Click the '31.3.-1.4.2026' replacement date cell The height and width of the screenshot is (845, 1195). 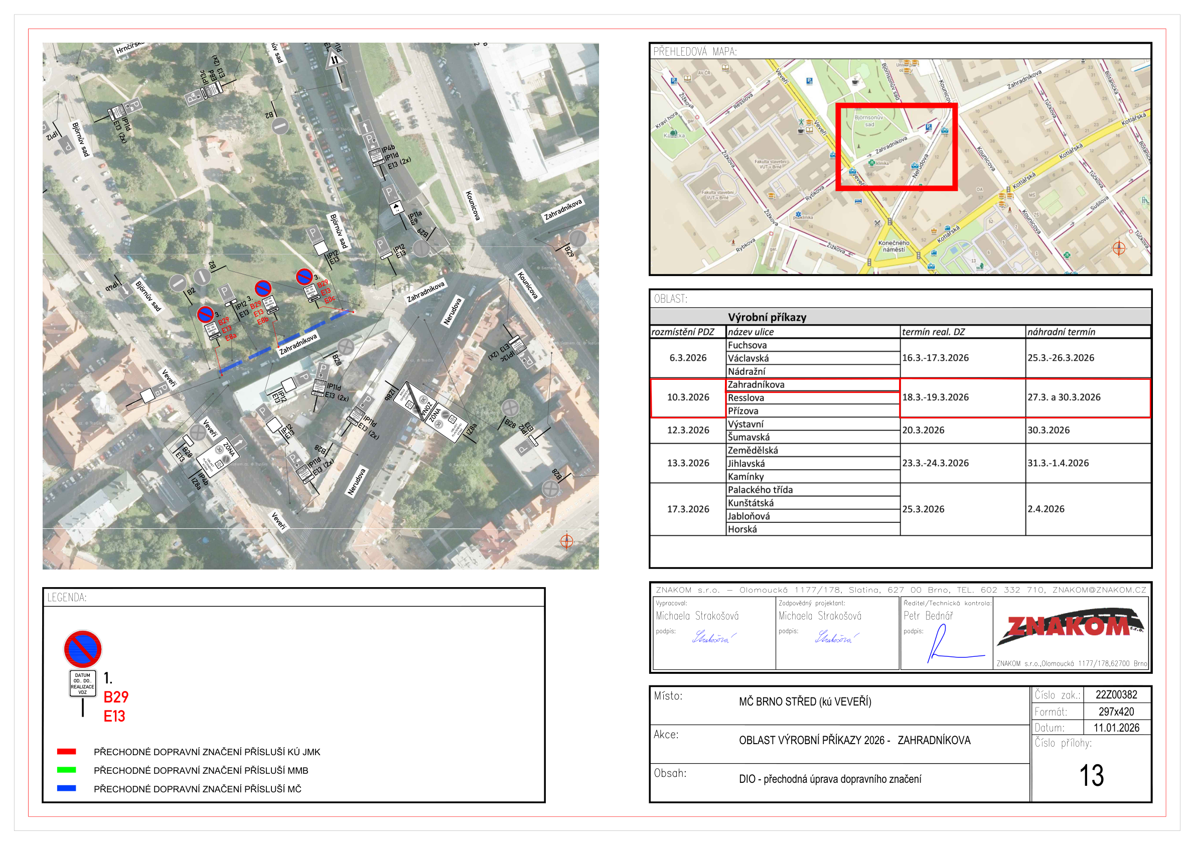1088,463
